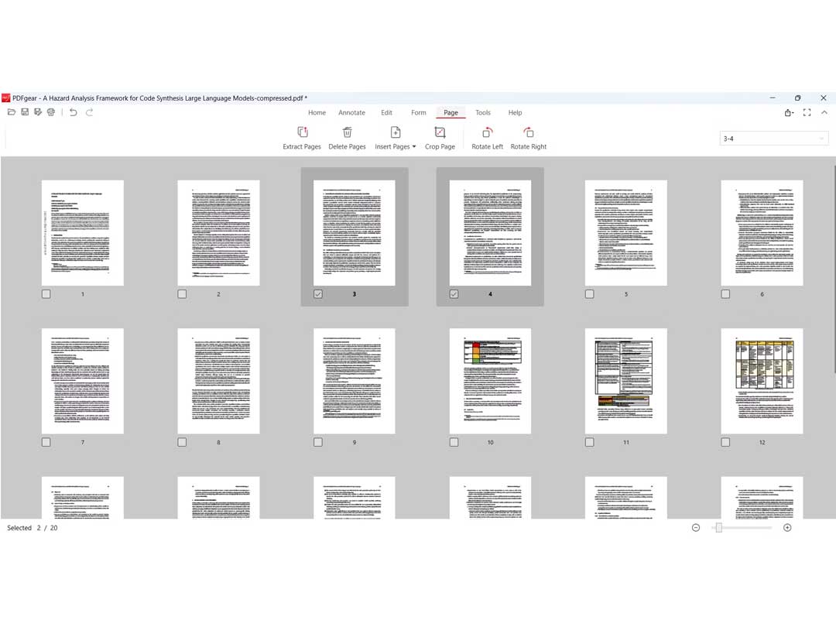Check the page 11 checkbox
Viewport: 836px width, 627px height.
pos(590,442)
